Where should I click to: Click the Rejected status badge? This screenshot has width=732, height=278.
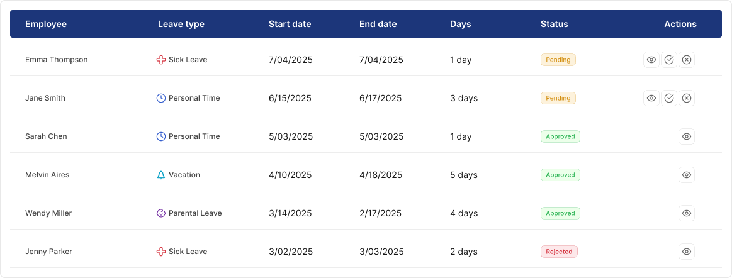[x=559, y=252]
